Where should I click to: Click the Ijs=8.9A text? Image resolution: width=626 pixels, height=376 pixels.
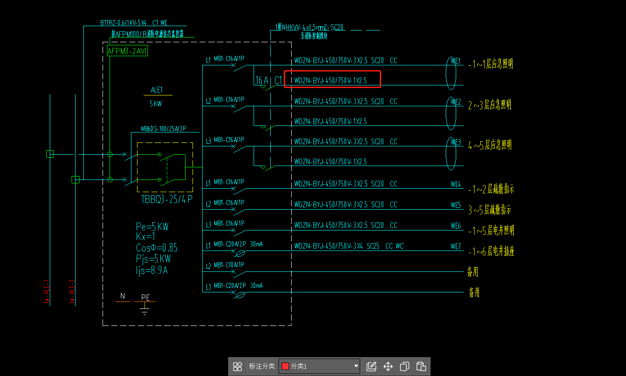152,270
